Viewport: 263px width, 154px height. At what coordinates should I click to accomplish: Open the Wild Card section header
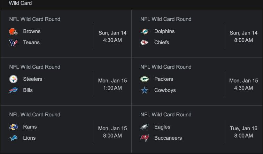click(20, 3)
